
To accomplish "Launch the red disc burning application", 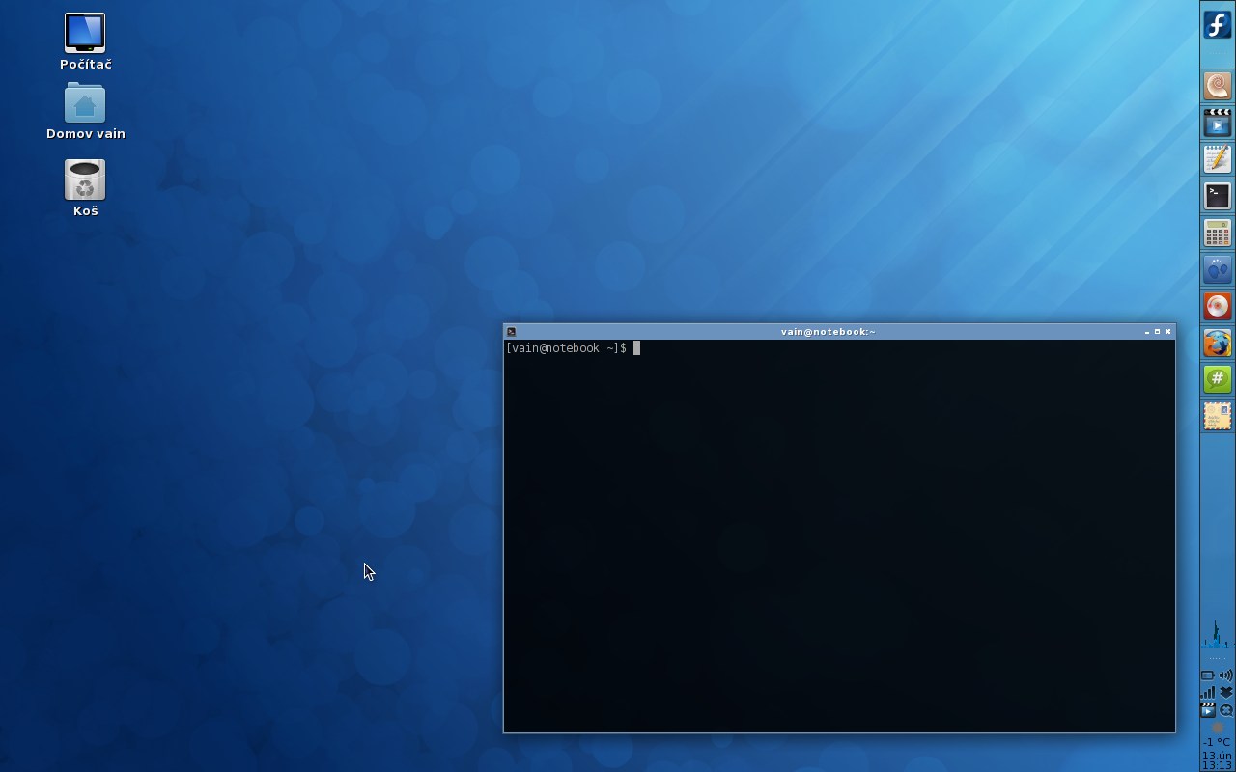I will [1218, 306].
